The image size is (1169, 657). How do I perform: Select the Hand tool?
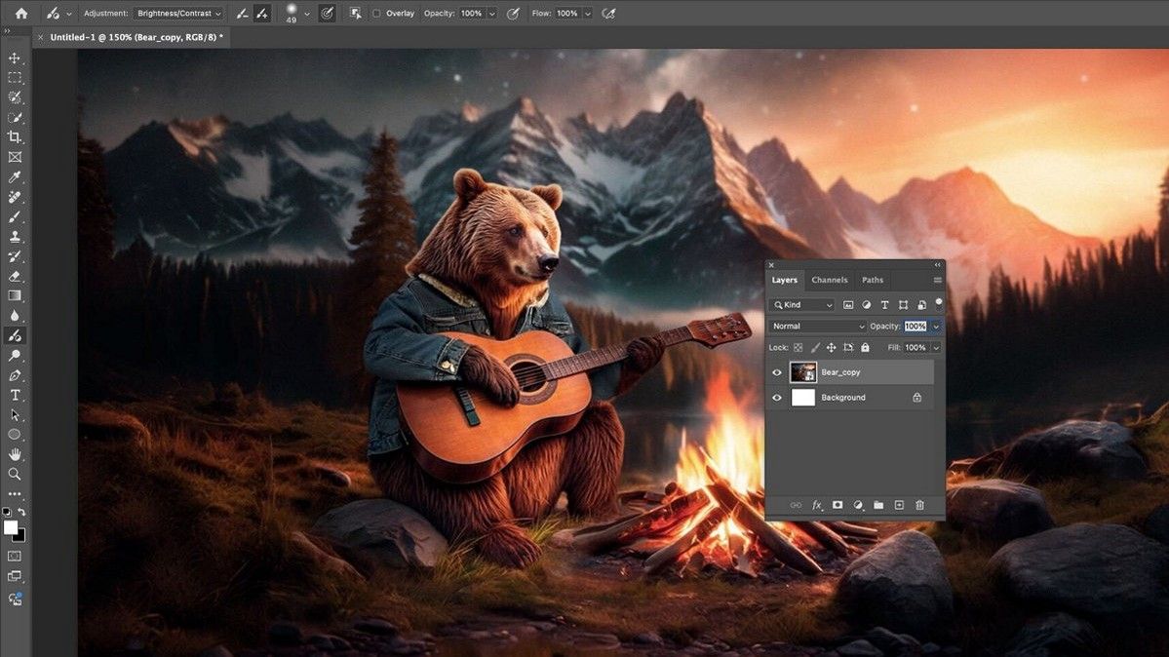click(x=14, y=454)
